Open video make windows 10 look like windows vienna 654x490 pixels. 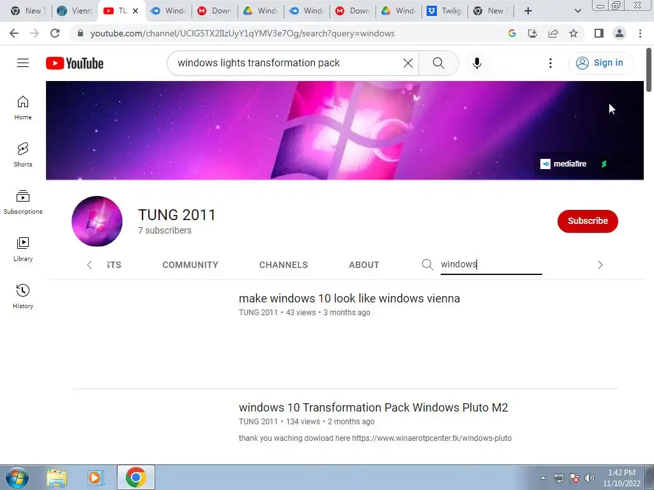[349, 299]
